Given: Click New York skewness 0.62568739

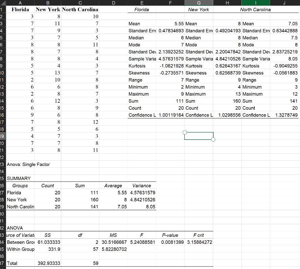Looking at the screenshot, I should [228, 73].
